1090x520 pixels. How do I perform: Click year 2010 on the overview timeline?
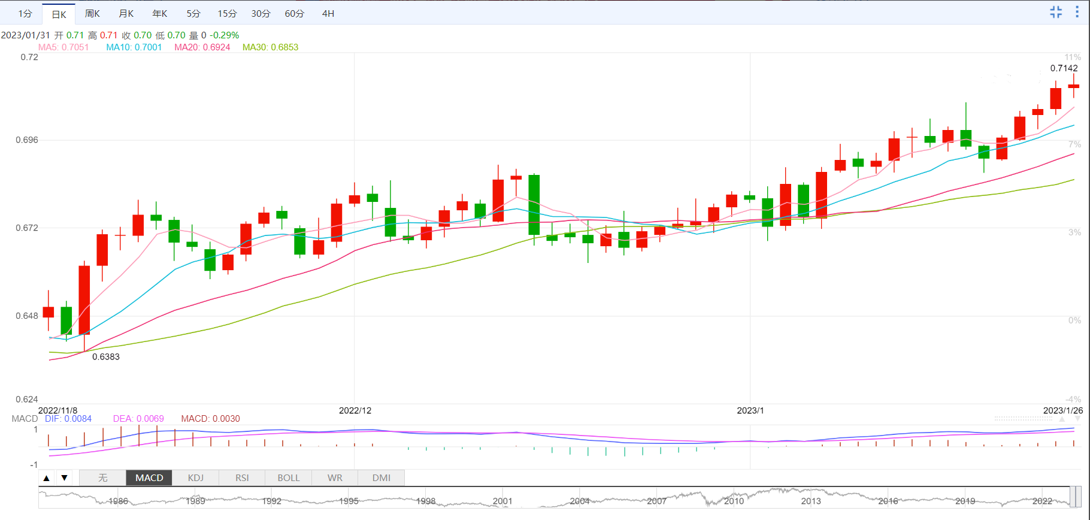point(734,501)
